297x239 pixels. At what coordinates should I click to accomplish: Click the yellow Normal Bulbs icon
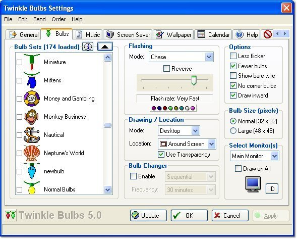[x=32, y=188]
